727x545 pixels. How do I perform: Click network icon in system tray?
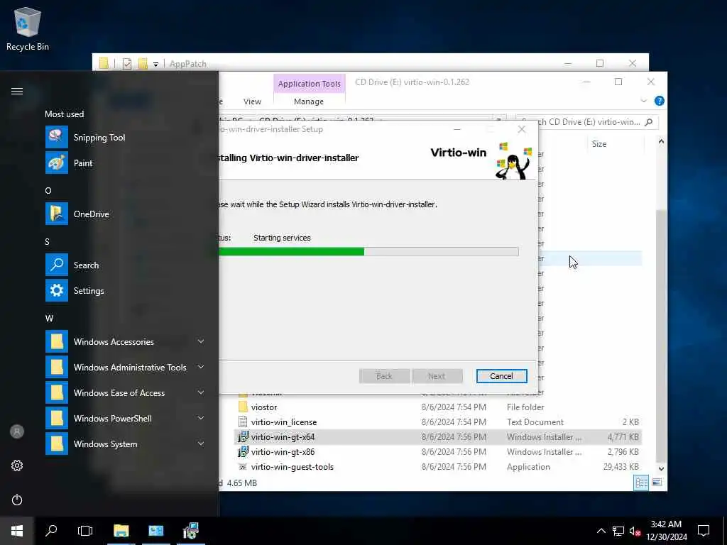[618, 531]
